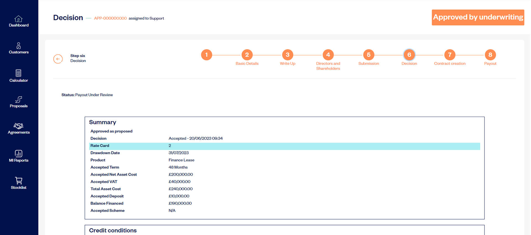This screenshot has height=235, width=531.
Task: Open Agreements handshake icon
Action: (19, 126)
